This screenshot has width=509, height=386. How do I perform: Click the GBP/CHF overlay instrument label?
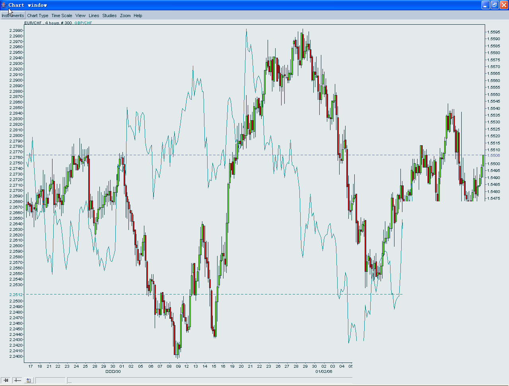83,23
